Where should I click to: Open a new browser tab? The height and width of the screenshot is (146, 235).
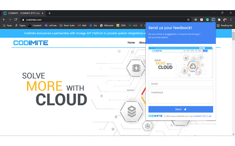(x=50, y=13)
